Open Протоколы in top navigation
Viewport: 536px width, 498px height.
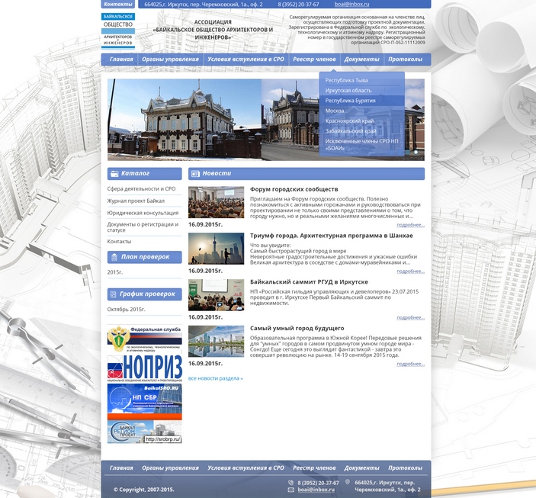(405, 59)
